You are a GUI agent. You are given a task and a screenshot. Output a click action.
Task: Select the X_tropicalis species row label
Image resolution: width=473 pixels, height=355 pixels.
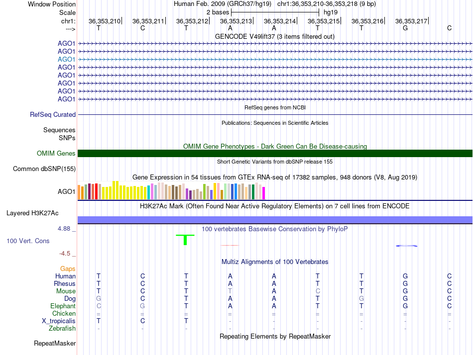click(x=59, y=321)
